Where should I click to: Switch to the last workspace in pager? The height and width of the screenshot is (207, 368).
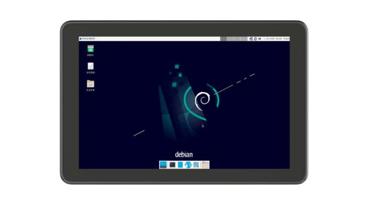pyautogui.click(x=244, y=39)
